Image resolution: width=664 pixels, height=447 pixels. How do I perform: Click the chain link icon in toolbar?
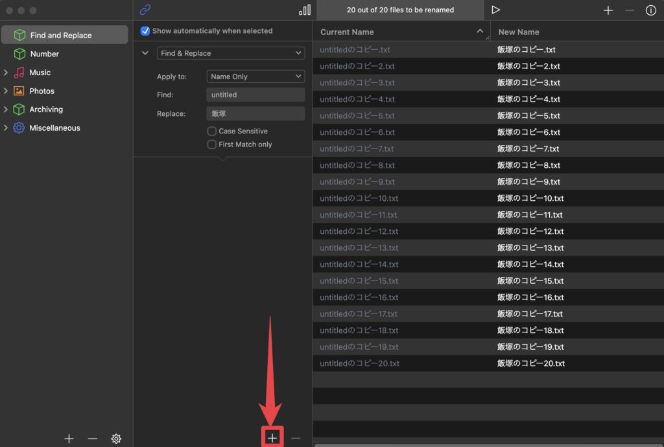(145, 10)
